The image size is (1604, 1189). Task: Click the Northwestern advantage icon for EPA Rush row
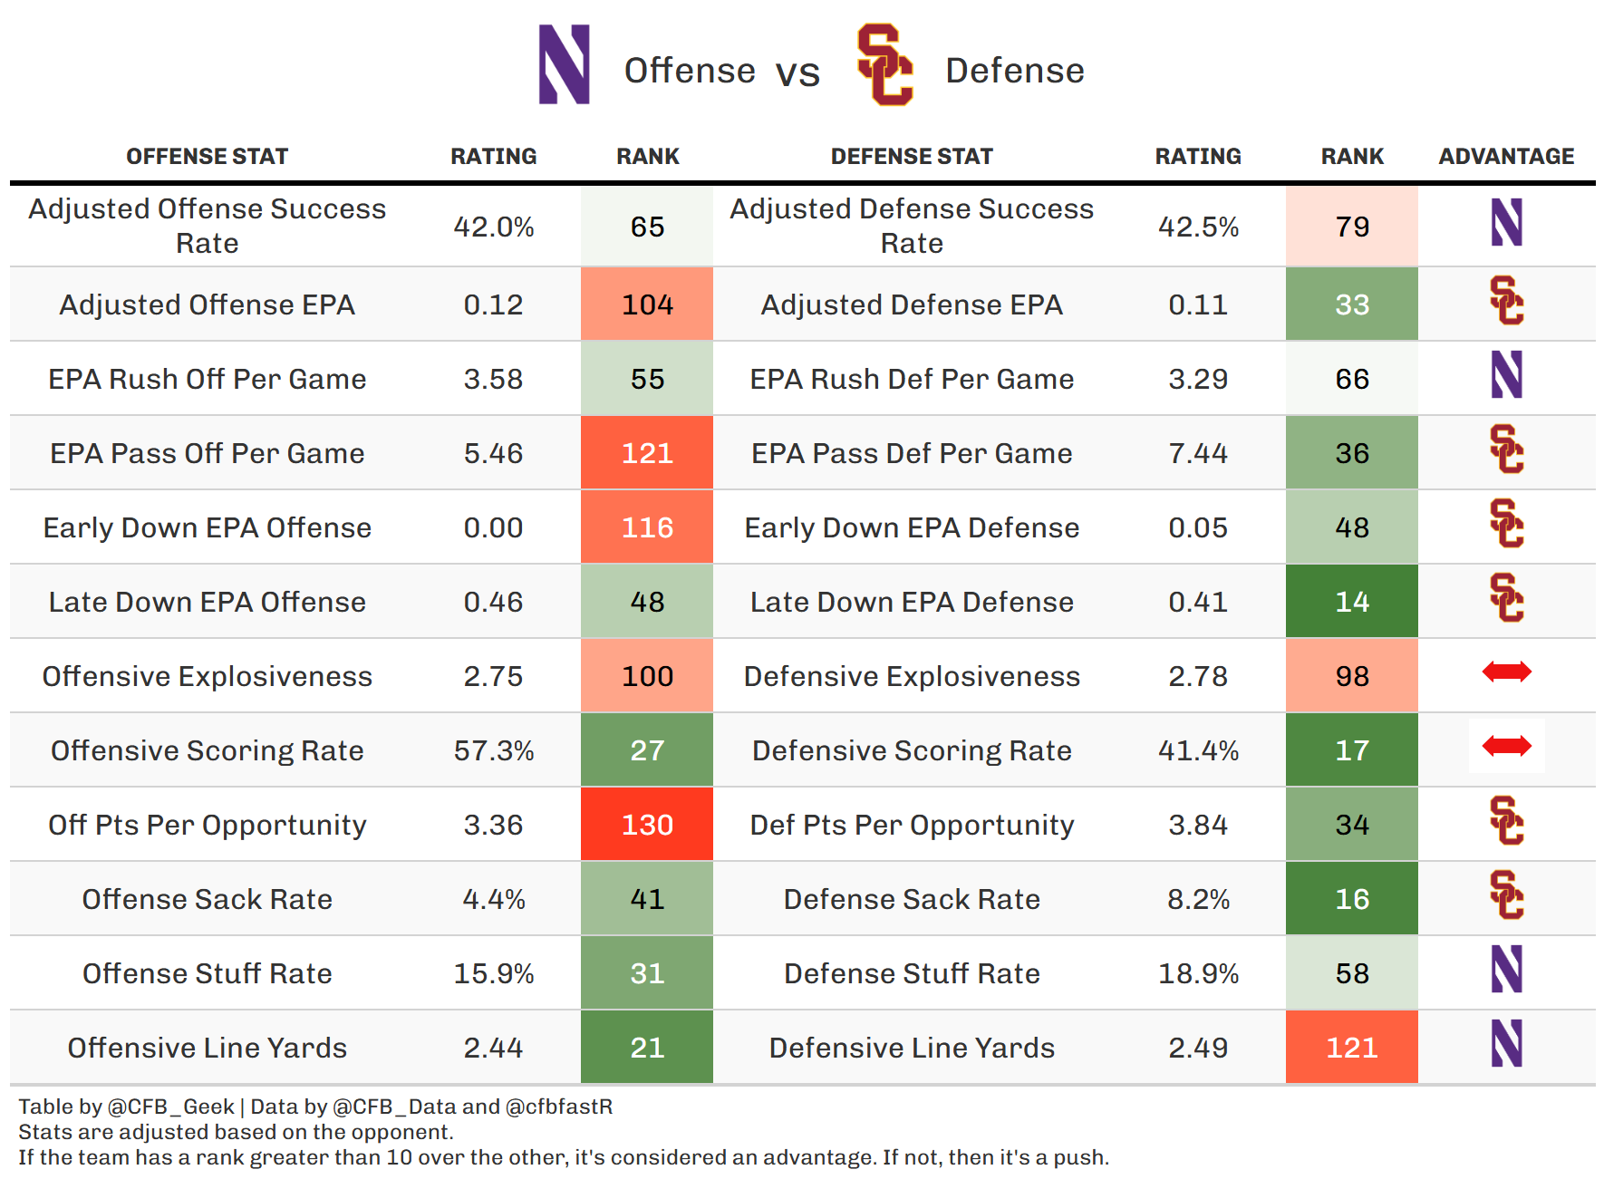(x=1506, y=375)
